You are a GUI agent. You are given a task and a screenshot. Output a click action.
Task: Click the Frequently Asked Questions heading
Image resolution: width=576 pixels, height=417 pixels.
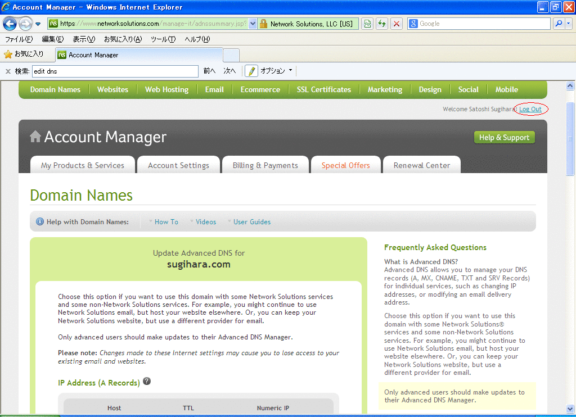pyautogui.click(x=435, y=247)
